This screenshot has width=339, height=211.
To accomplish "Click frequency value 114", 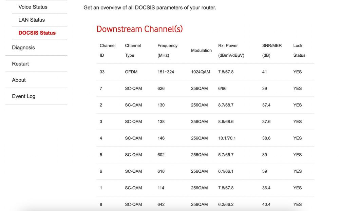I will 161,188.
